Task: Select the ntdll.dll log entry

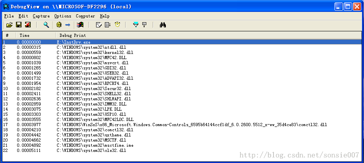Action: [x=182, y=47]
